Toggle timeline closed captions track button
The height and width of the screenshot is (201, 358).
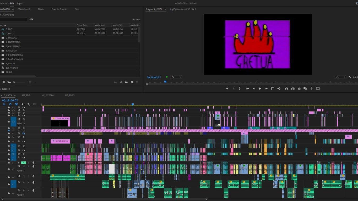[35, 104]
